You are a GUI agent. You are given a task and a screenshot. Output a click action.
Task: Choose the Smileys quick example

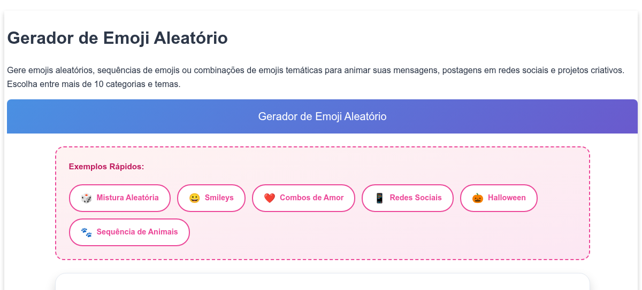tap(211, 198)
